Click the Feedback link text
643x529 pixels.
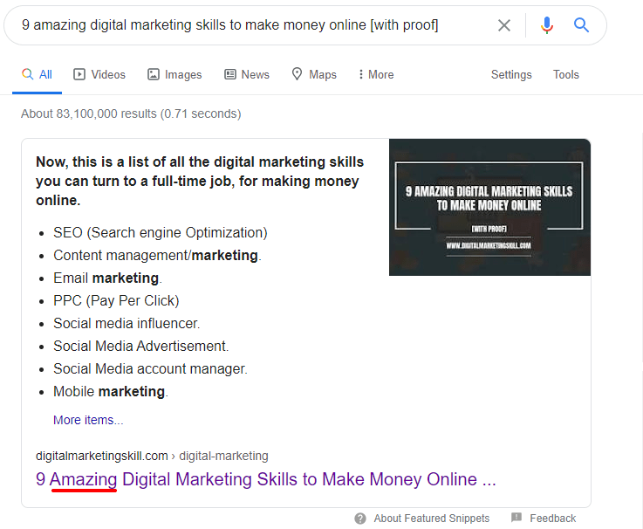coord(552,519)
